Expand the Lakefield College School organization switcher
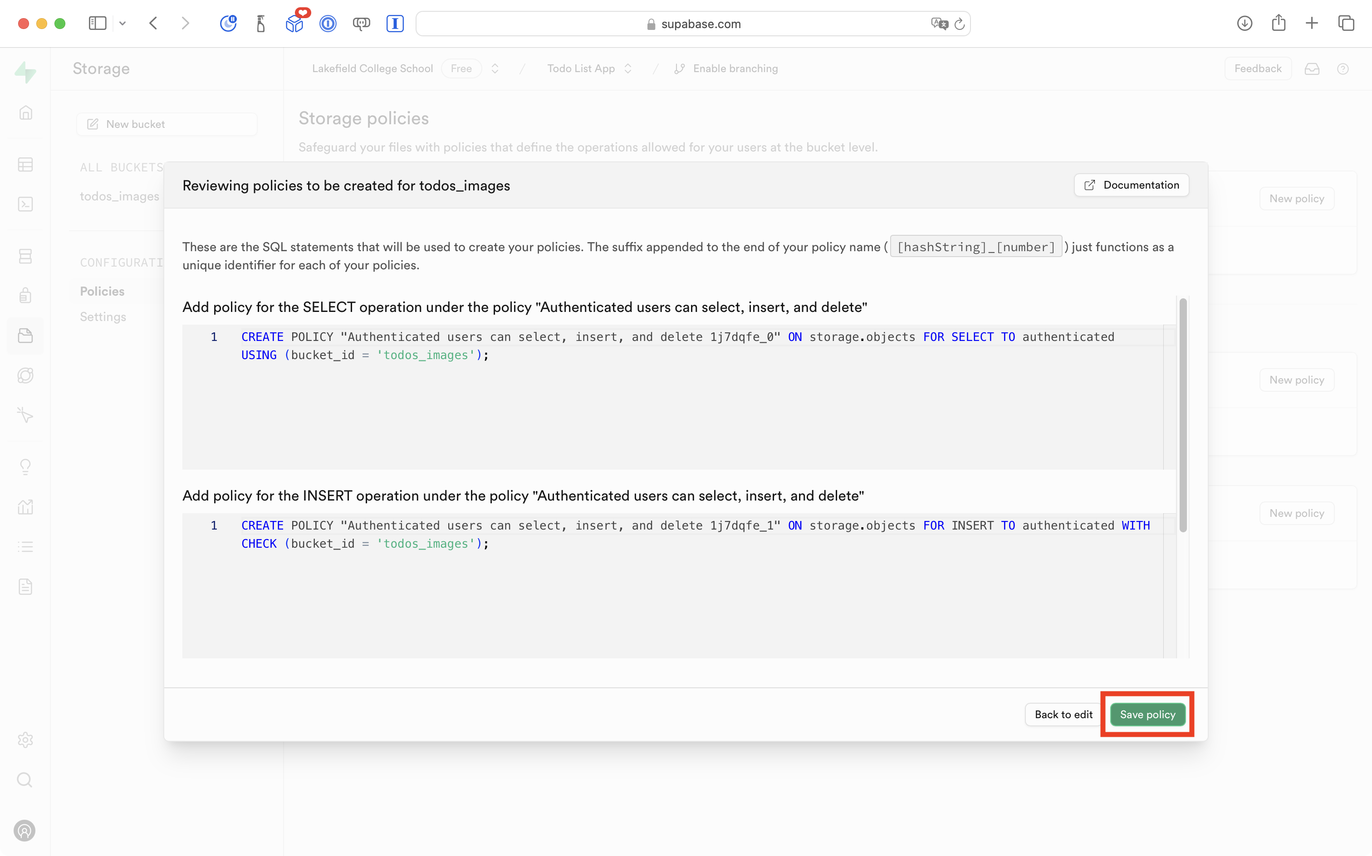 495,68
